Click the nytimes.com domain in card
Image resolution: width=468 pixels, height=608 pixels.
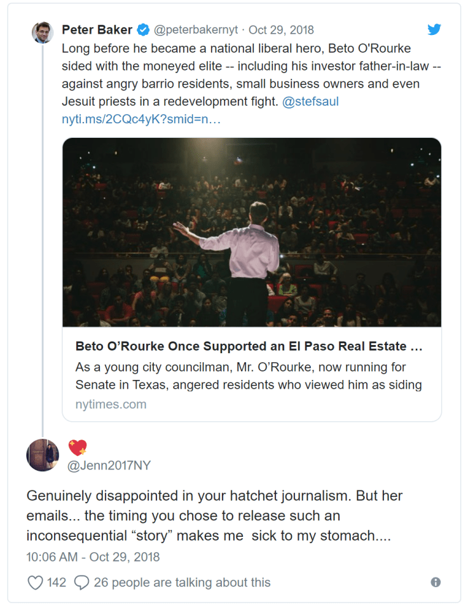[x=111, y=404]
